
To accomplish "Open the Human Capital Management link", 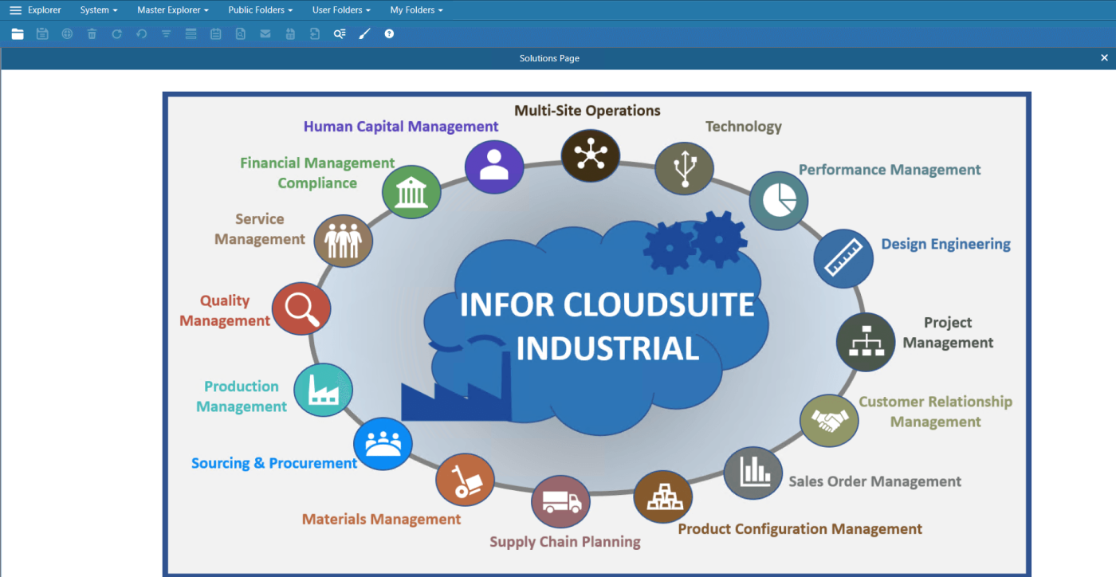I will coord(401,127).
